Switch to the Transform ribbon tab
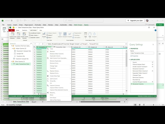Viewport: 165px width, 124px height. tap(25, 30)
